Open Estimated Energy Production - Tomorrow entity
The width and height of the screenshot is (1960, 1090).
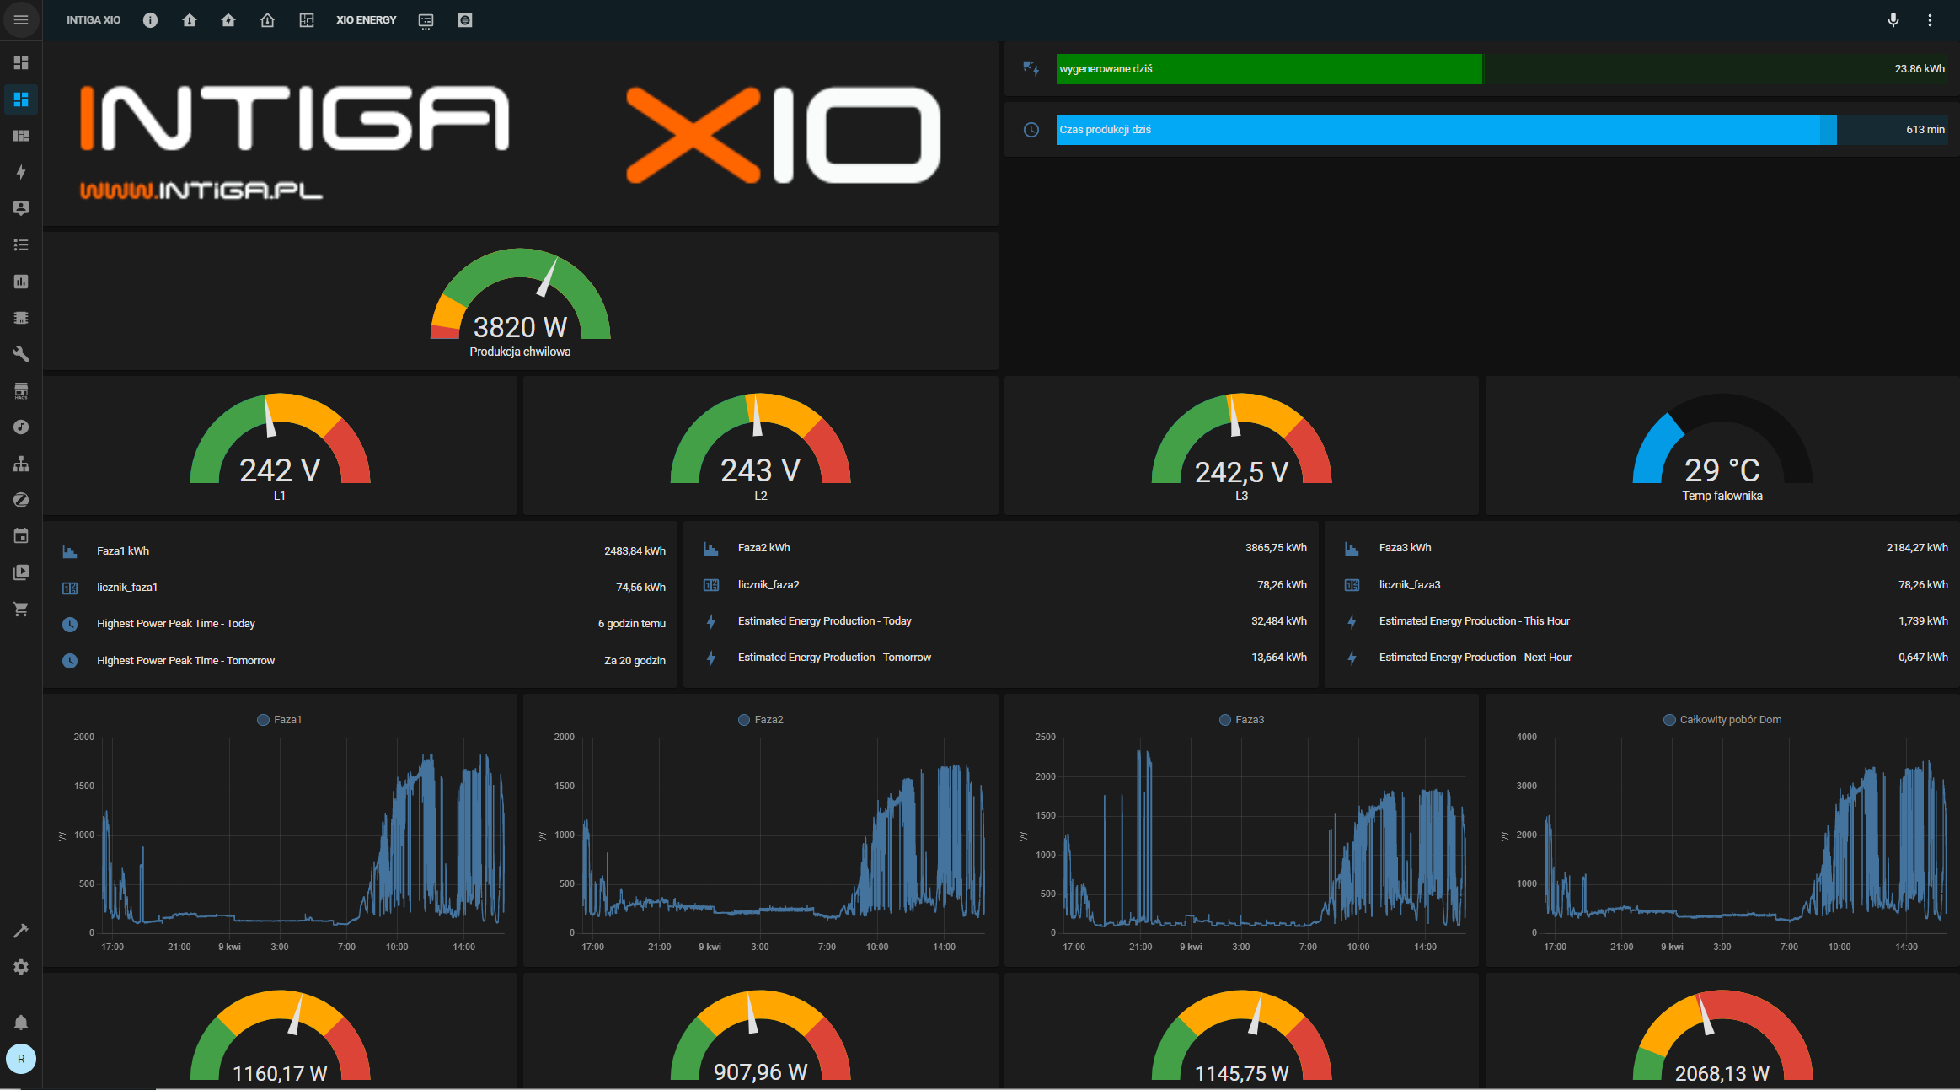[x=834, y=658]
